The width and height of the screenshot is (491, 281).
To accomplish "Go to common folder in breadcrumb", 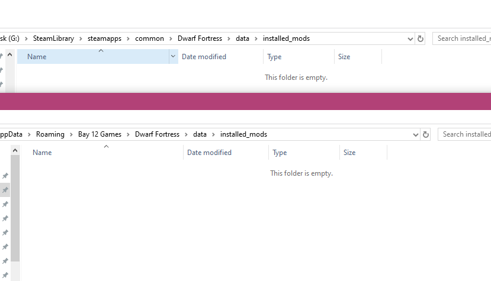I will (x=149, y=38).
